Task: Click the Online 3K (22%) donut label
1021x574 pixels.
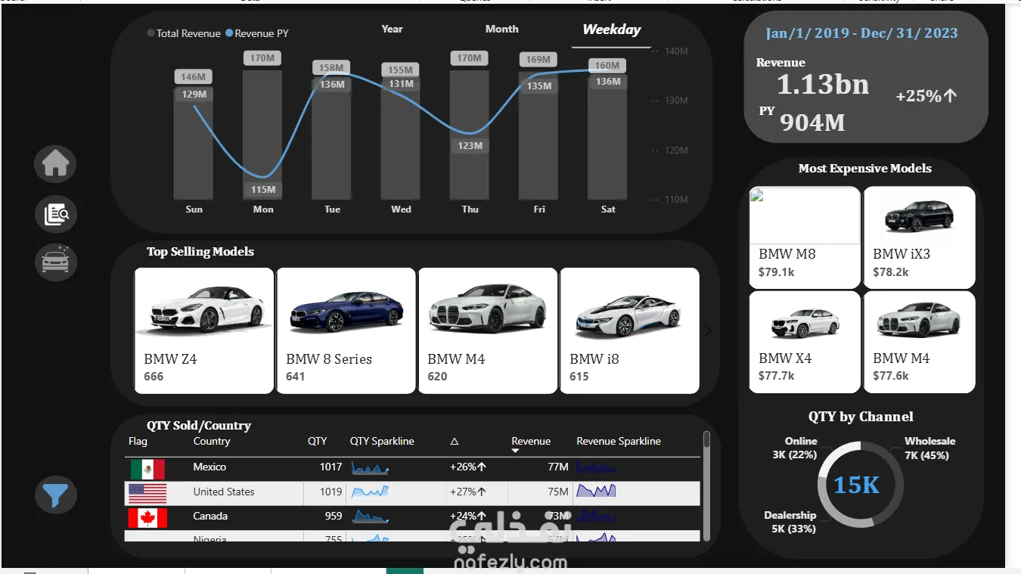Action: click(795, 448)
